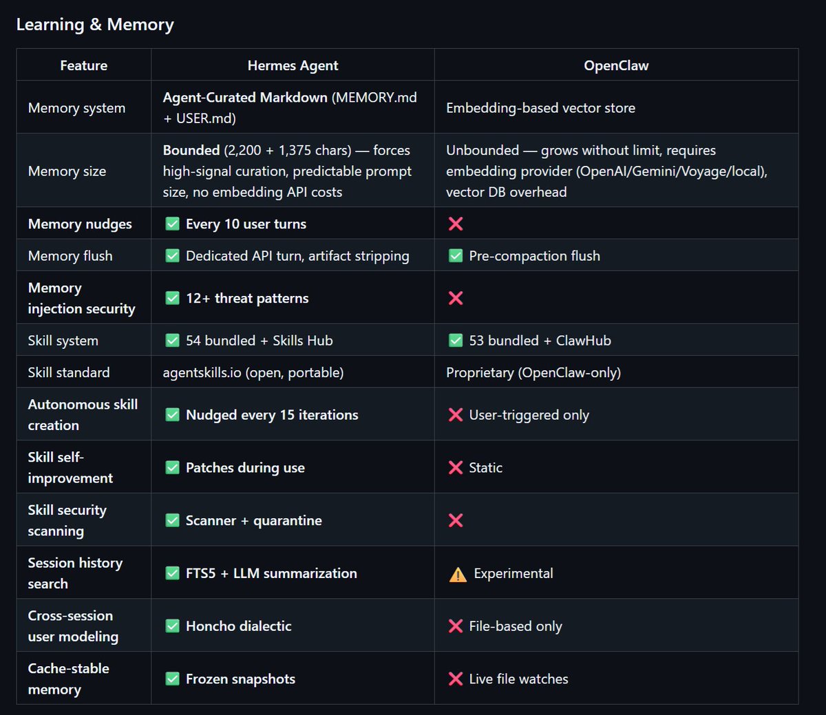Click the 'Patches during use' text

click(245, 468)
